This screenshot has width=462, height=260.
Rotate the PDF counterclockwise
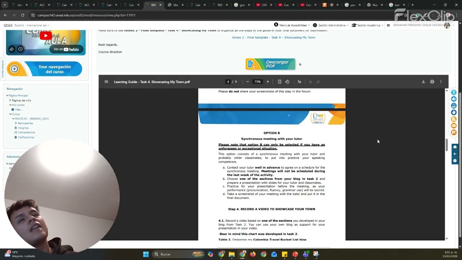pyautogui.click(x=287, y=82)
